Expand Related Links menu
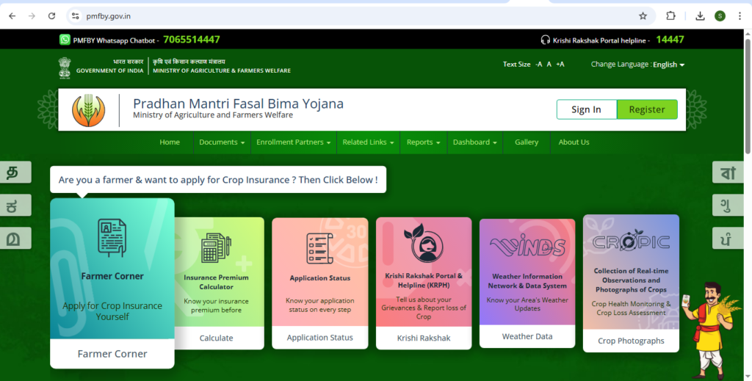Image resolution: width=752 pixels, height=381 pixels. [x=369, y=142]
